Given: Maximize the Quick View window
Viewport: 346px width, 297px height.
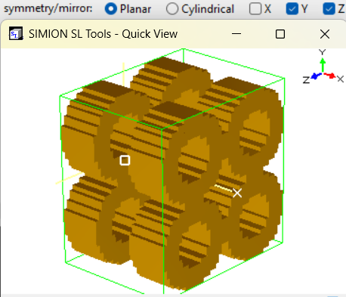Looking at the screenshot, I should pyautogui.click(x=280, y=34).
